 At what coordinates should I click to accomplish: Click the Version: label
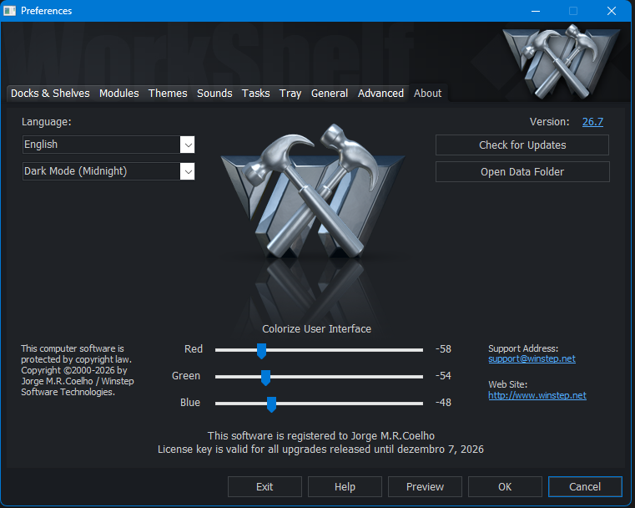tap(550, 122)
